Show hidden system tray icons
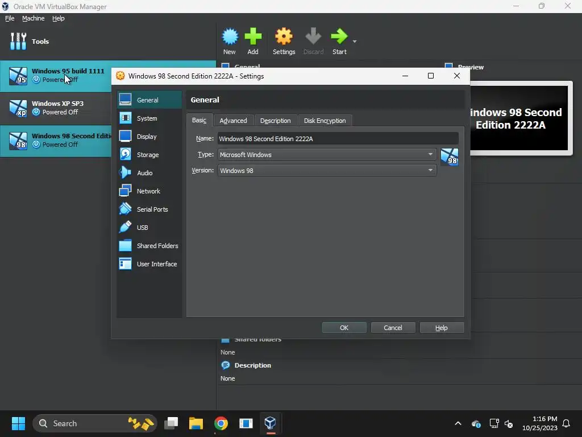 pyautogui.click(x=458, y=423)
